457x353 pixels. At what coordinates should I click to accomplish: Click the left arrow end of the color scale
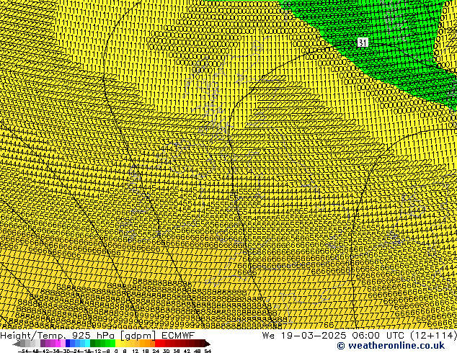click(17, 344)
